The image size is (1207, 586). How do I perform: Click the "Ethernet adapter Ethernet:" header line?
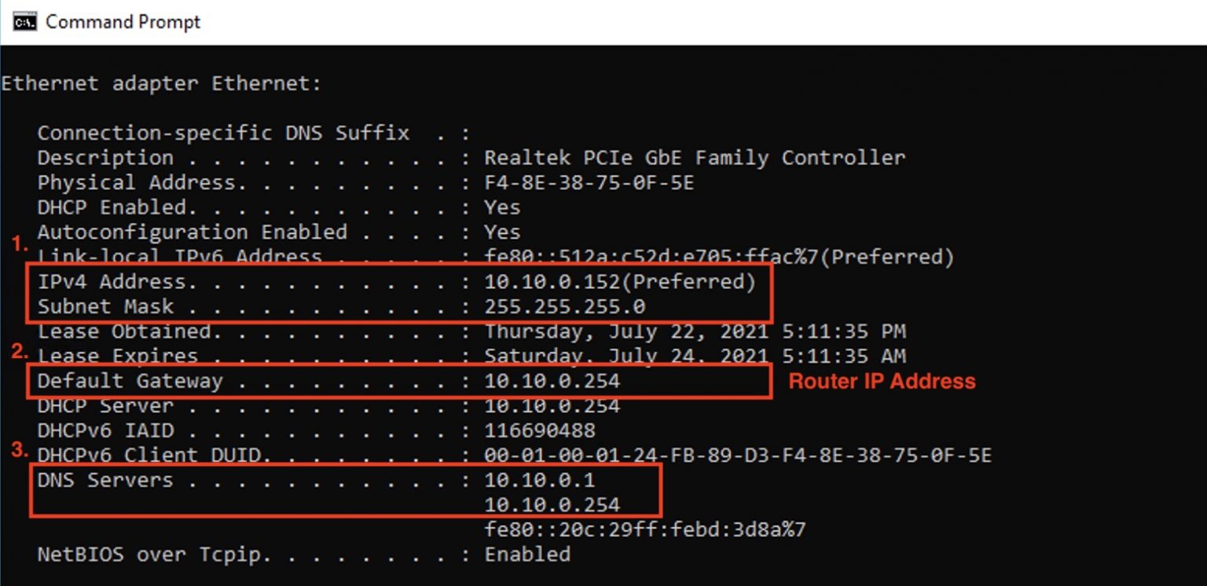click(161, 84)
